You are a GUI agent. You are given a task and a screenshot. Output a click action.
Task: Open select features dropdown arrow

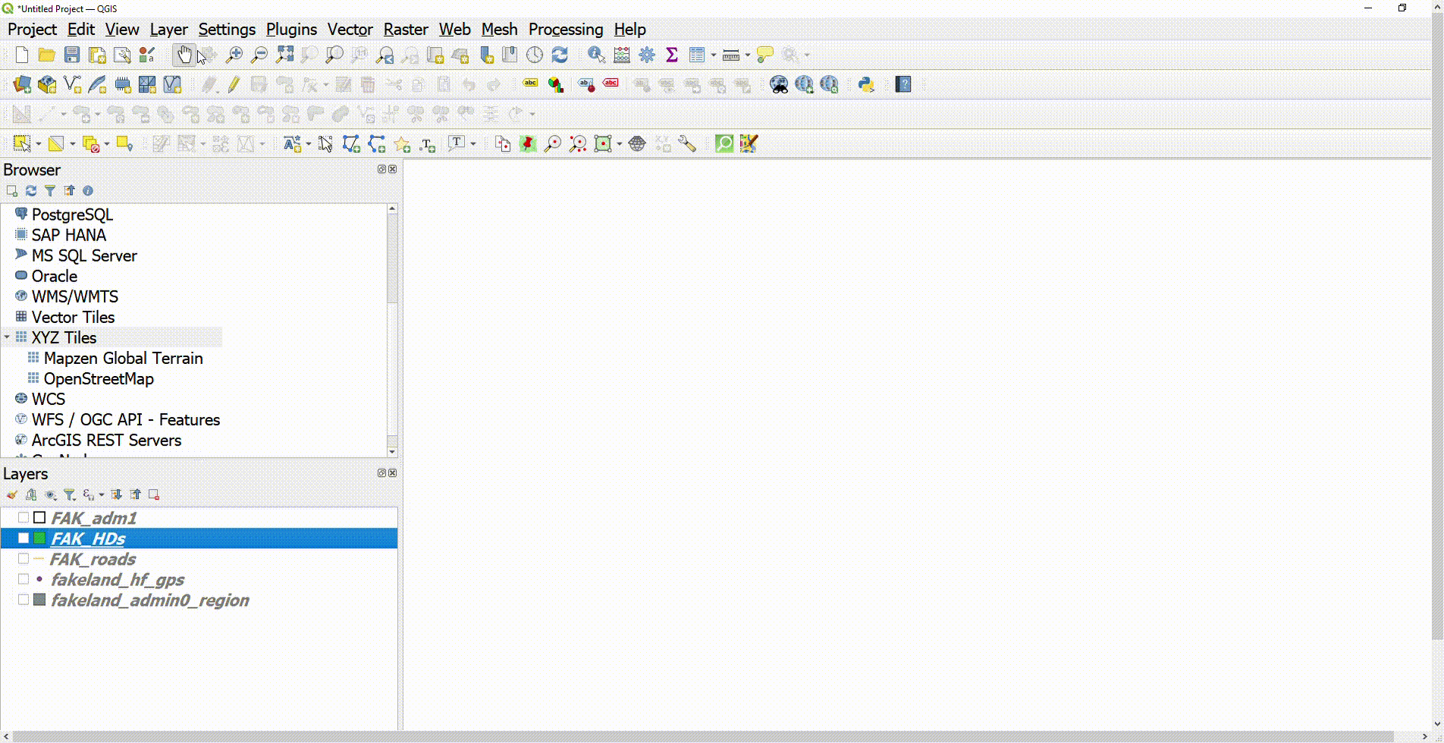click(38, 143)
